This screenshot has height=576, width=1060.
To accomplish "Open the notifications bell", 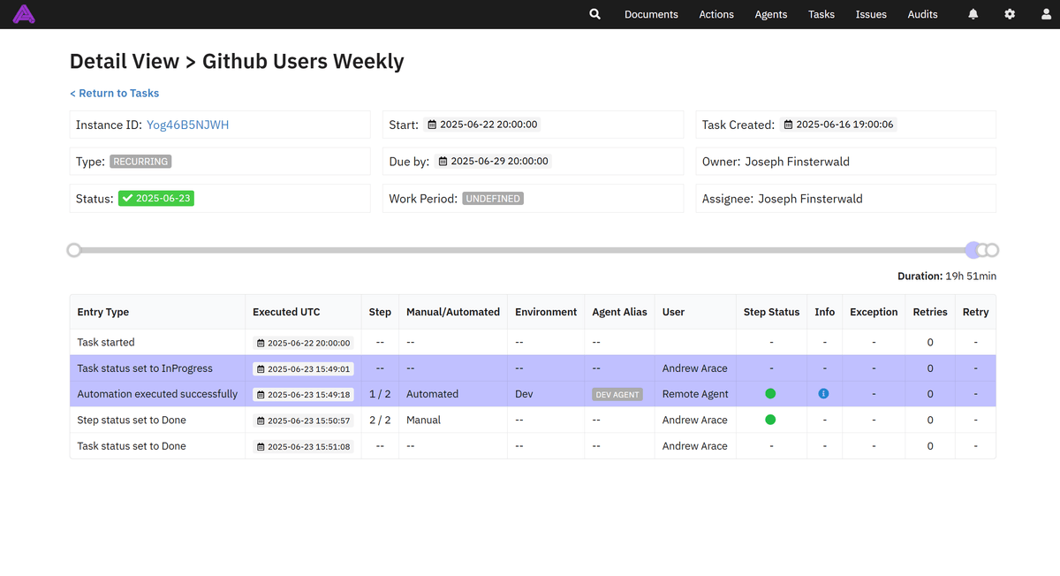I will point(973,14).
